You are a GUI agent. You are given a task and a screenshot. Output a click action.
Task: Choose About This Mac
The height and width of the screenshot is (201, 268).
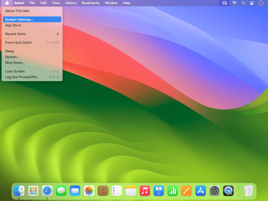tap(32, 11)
